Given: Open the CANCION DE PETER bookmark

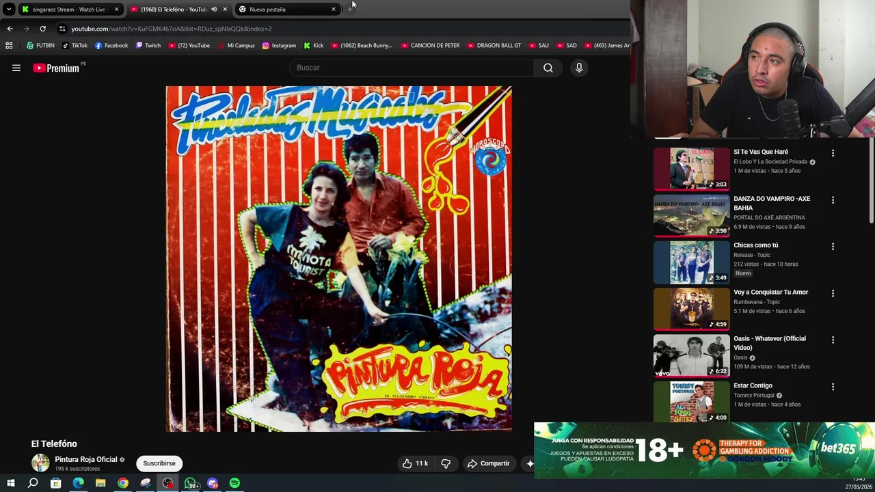Looking at the screenshot, I should coord(430,46).
